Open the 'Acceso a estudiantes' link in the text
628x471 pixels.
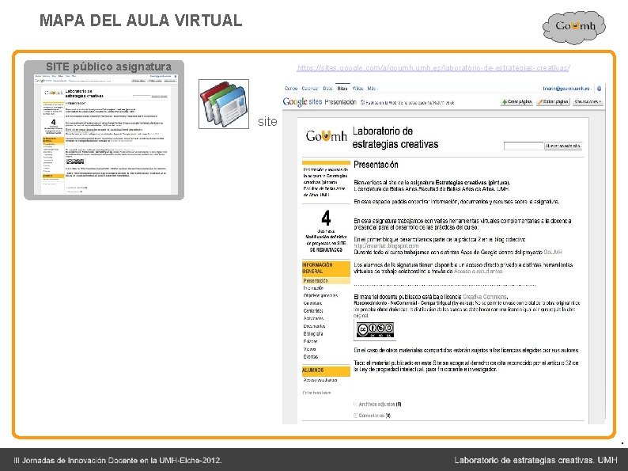click(478, 272)
